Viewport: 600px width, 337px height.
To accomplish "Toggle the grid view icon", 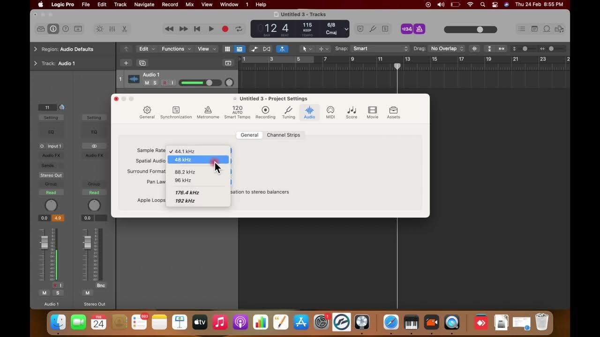I will point(227,49).
